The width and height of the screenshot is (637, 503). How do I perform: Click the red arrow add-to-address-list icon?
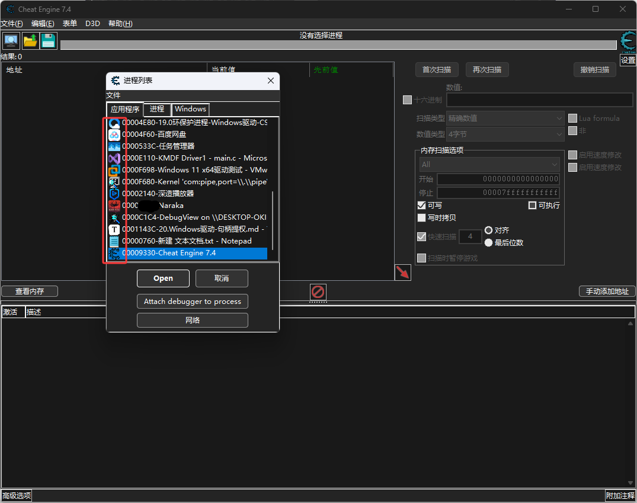point(402,272)
